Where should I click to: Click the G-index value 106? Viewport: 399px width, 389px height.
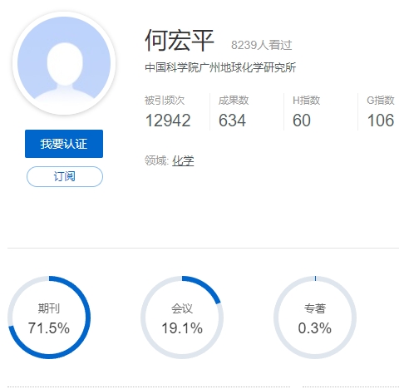click(x=381, y=121)
